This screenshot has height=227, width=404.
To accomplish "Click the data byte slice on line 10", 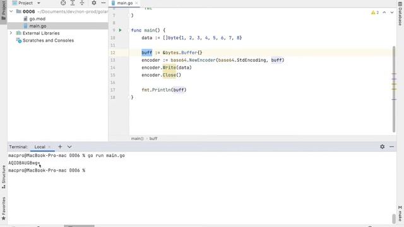I will (202, 38).
